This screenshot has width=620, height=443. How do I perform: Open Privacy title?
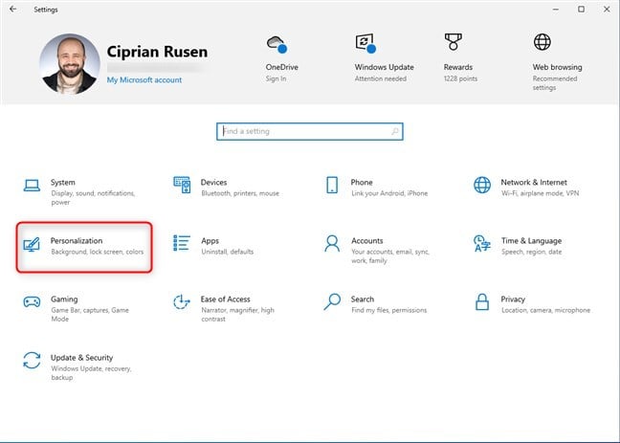513,299
